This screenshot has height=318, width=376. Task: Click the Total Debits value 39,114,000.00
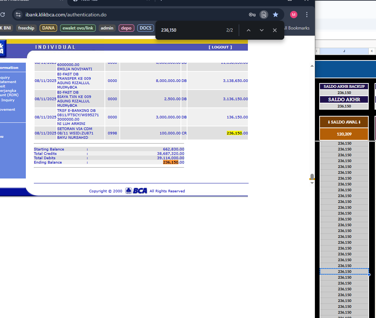170,158
